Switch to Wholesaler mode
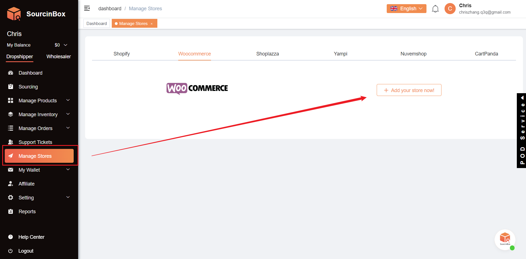The width and height of the screenshot is (526, 259). (x=58, y=57)
